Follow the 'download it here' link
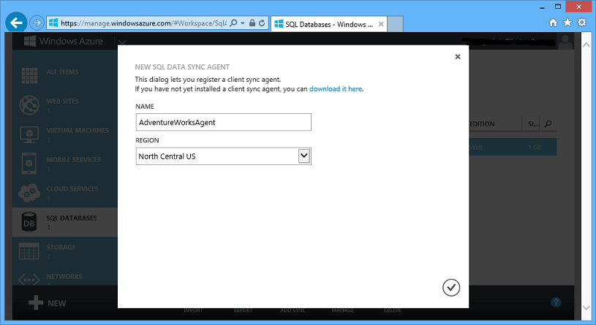Image resolution: width=596 pixels, height=325 pixels. [x=336, y=89]
